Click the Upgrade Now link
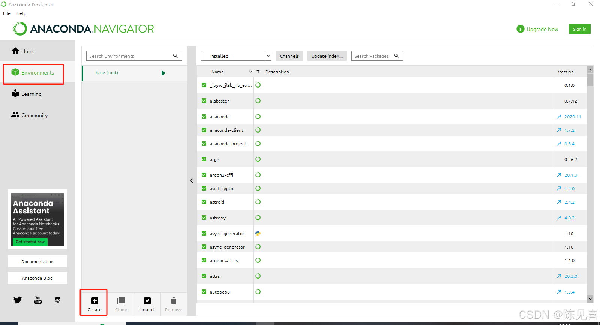This screenshot has height=325, width=600. click(x=542, y=29)
